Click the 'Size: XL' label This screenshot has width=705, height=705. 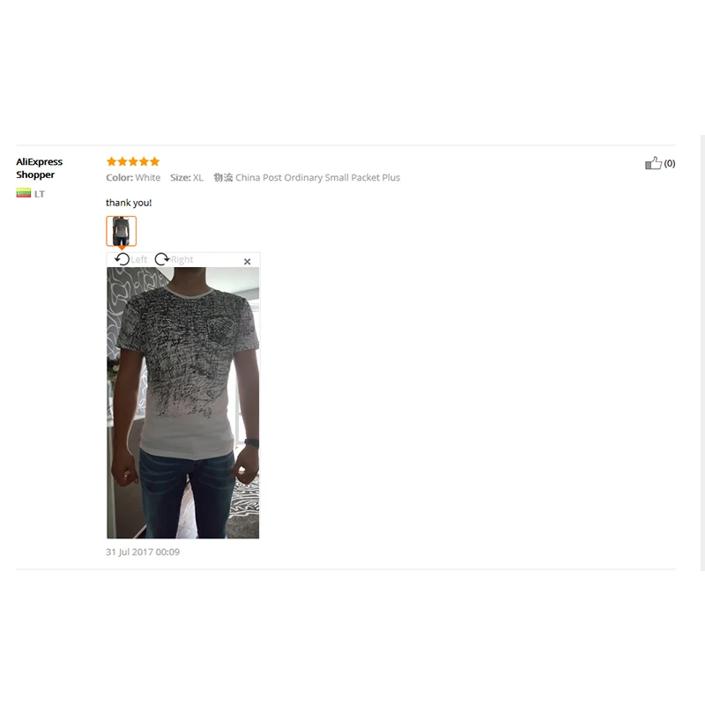pyautogui.click(x=187, y=178)
